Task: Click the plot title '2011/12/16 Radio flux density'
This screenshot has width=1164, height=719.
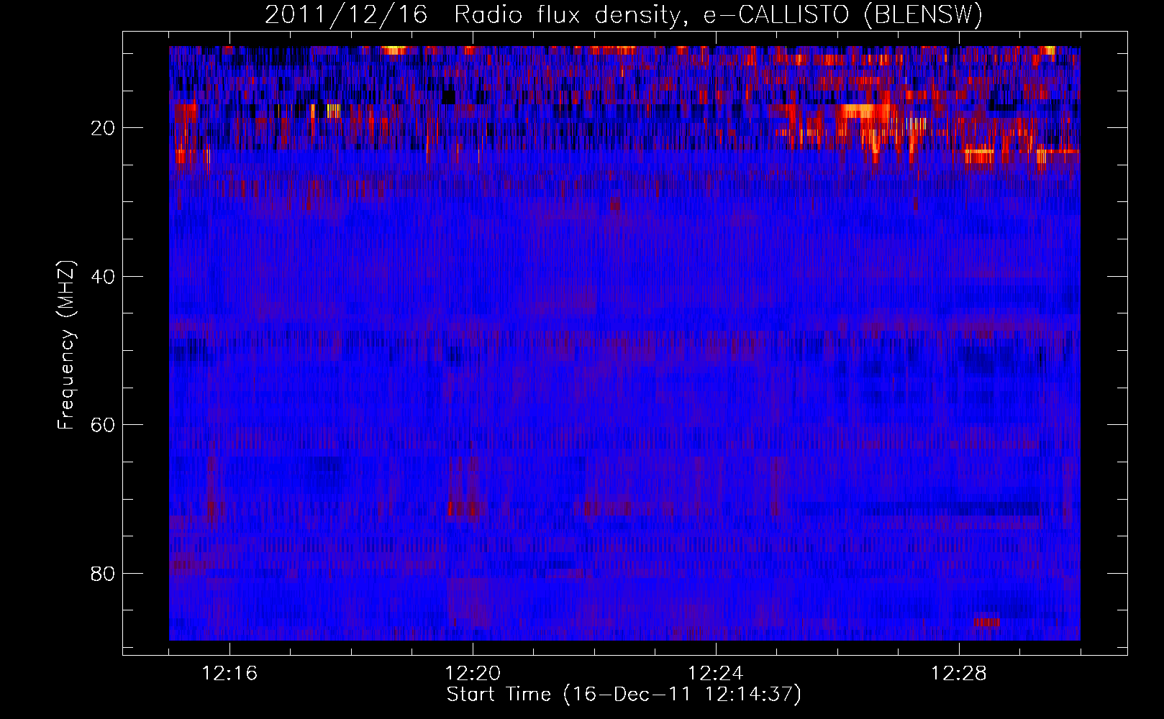Action: (x=624, y=14)
